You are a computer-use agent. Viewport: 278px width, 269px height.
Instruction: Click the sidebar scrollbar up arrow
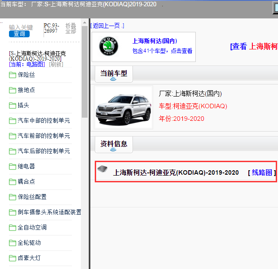[x=84, y=22]
